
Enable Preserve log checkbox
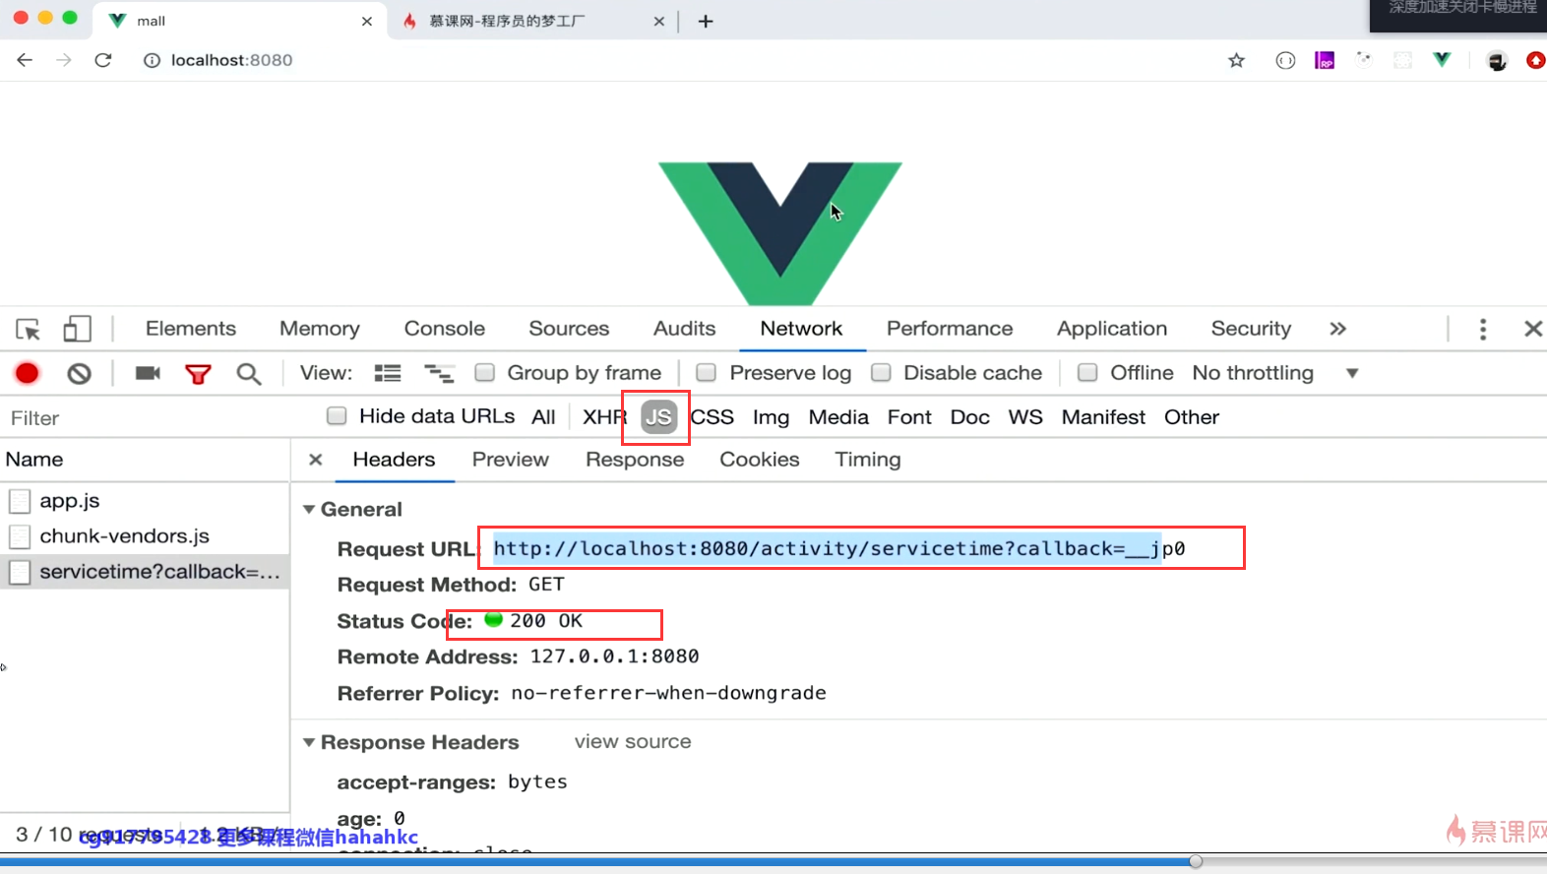706,372
